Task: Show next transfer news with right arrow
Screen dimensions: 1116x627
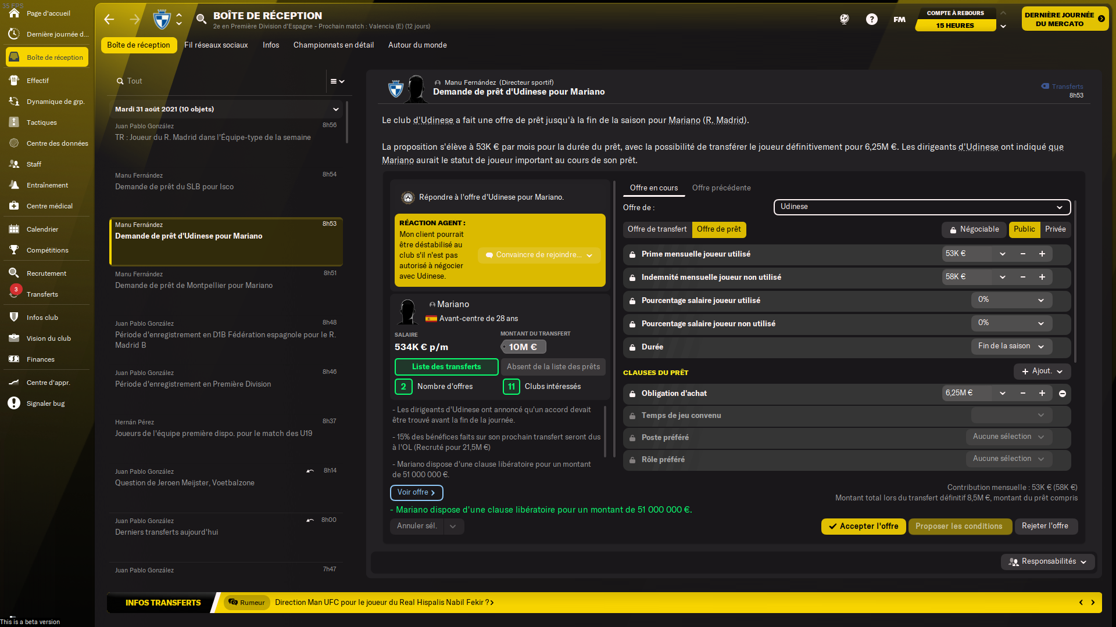Action: point(1093,603)
